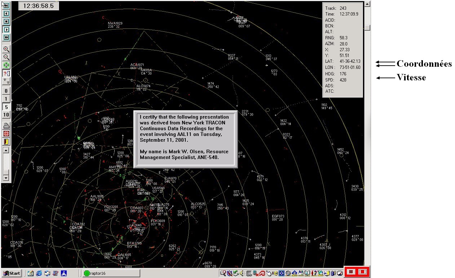Click the vertical slider track in the left toolbar

pos(6,164)
